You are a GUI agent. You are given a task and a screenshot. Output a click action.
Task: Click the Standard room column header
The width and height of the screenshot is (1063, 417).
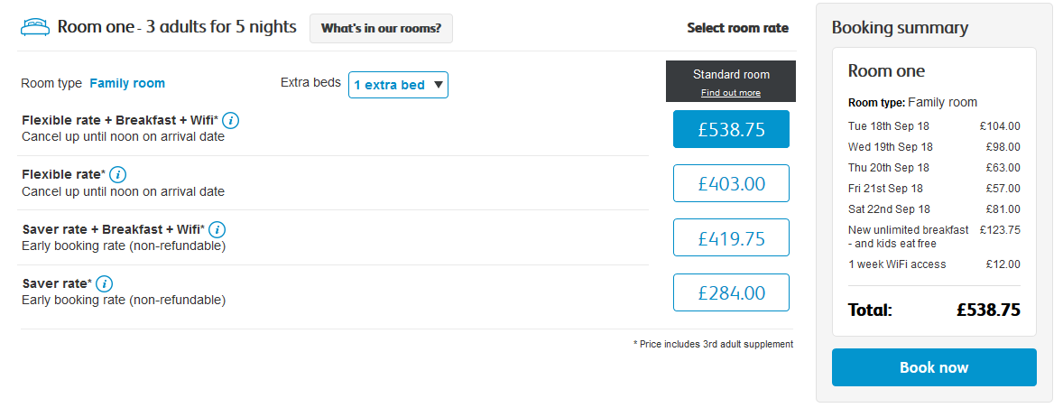pos(731,75)
